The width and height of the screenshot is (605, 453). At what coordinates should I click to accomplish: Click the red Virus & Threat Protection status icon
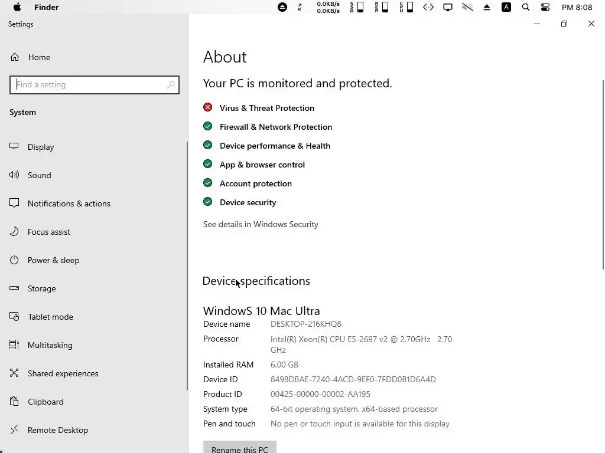coord(207,107)
